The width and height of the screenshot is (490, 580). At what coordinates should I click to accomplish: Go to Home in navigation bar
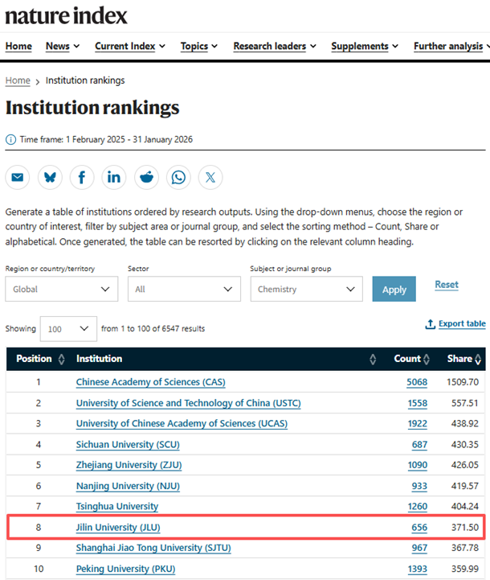[18, 46]
